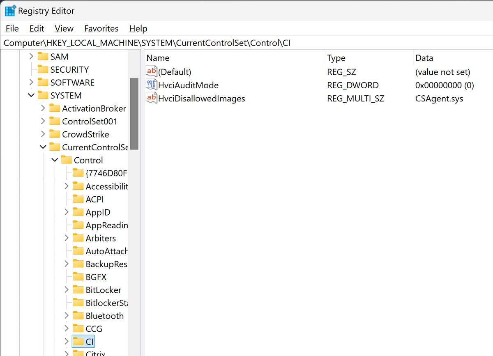493x356 pixels.
Task: Collapse the CurrentControlSet key
Action: (x=43, y=147)
